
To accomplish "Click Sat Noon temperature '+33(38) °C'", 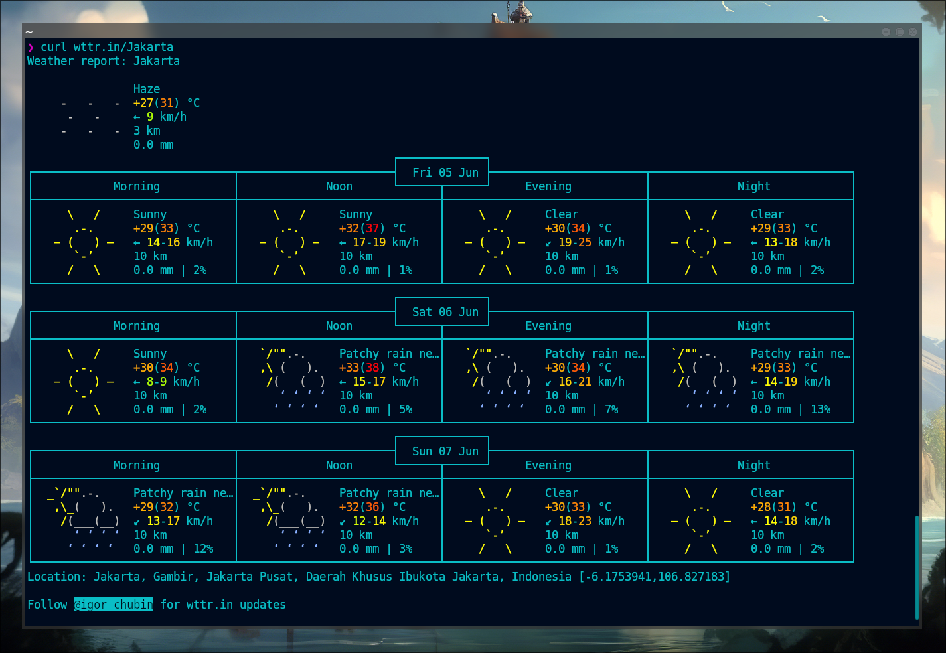I will pos(372,368).
